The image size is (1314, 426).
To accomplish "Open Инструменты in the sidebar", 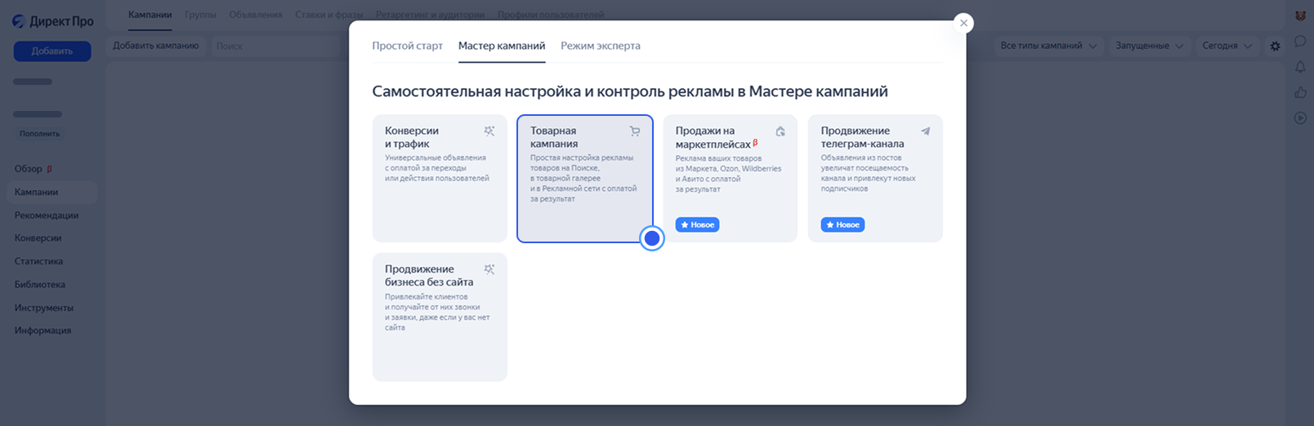I will tap(44, 308).
